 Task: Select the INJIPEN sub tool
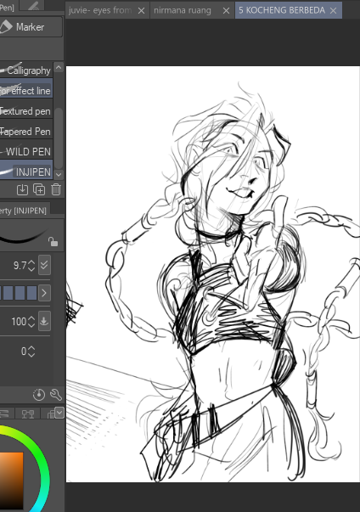pos(26,172)
